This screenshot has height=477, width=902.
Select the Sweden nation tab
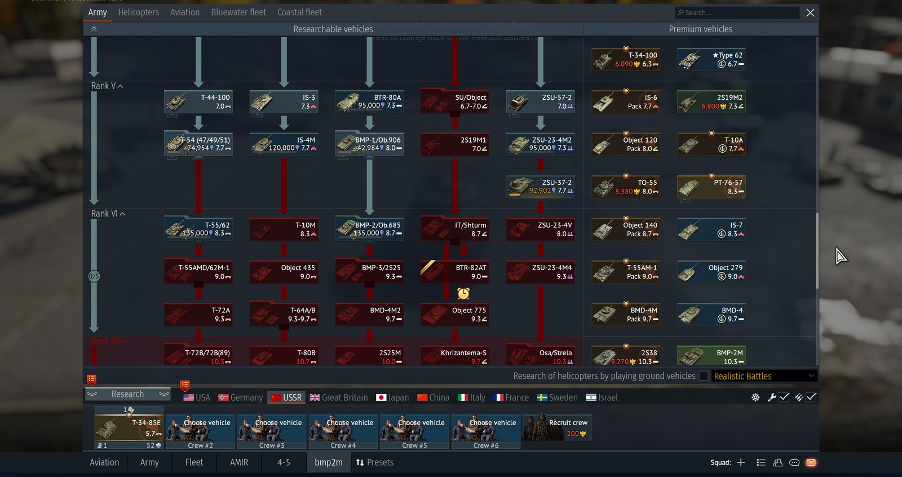coord(557,397)
